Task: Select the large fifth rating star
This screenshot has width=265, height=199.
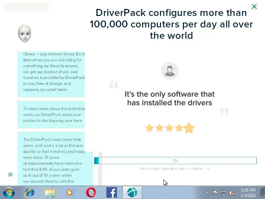Action: [189, 128]
